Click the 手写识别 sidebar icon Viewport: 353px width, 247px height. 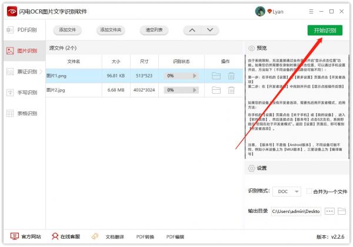pyautogui.click(x=10, y=93)
